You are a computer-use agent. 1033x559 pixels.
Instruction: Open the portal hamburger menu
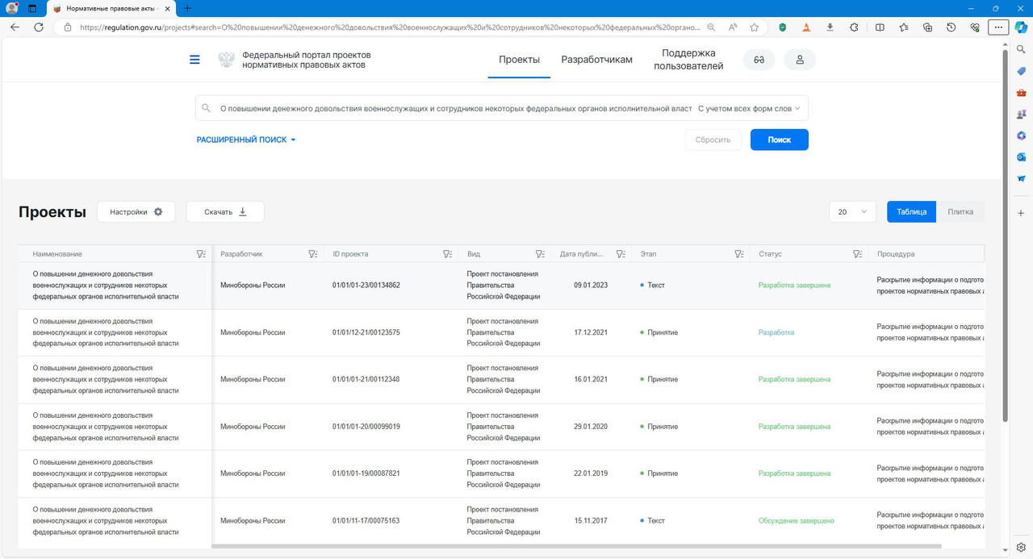click(194, 60)
